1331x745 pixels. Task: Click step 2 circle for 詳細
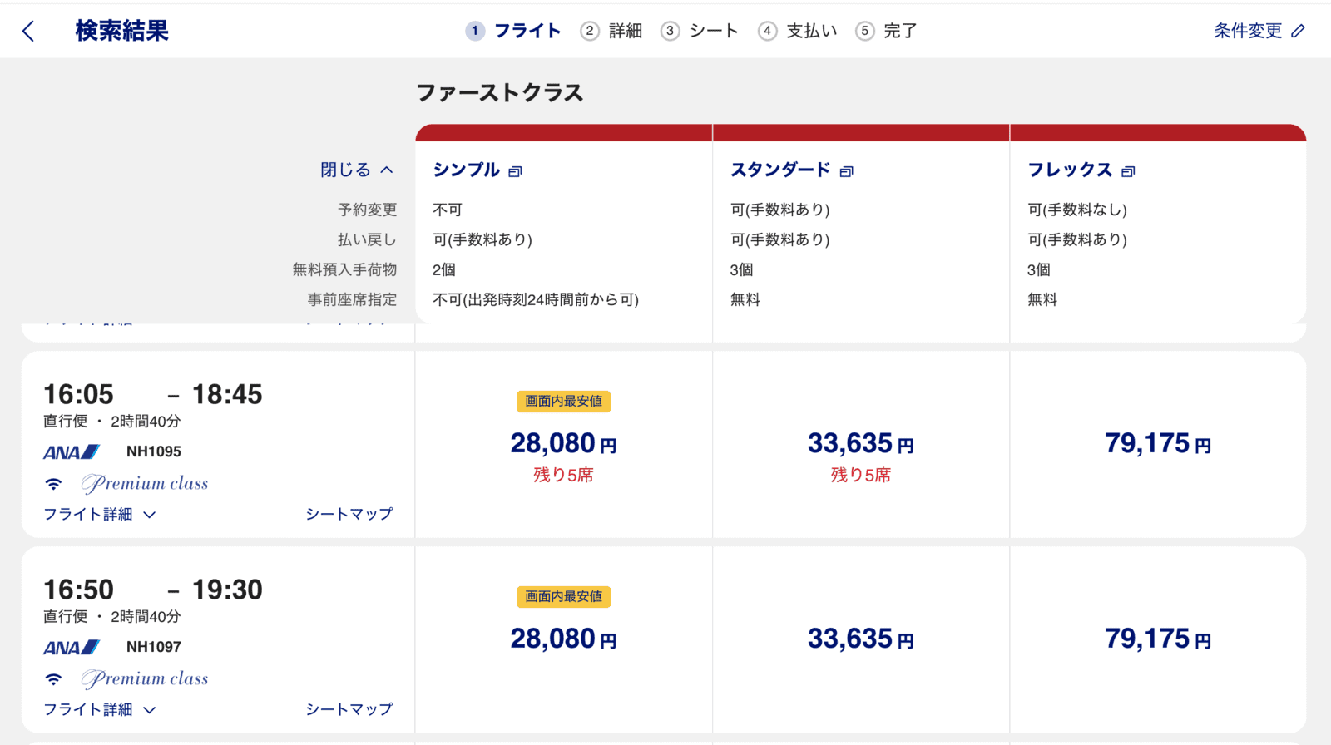coord(590,32)
